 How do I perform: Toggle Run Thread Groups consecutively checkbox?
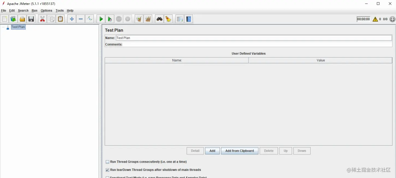tap(108, 162)
